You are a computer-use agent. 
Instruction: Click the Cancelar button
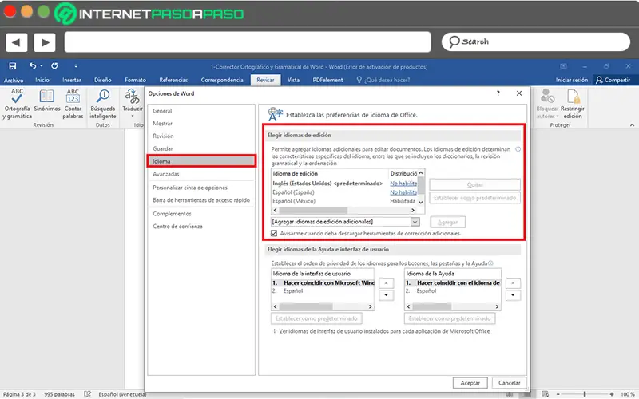coord(509,383)
